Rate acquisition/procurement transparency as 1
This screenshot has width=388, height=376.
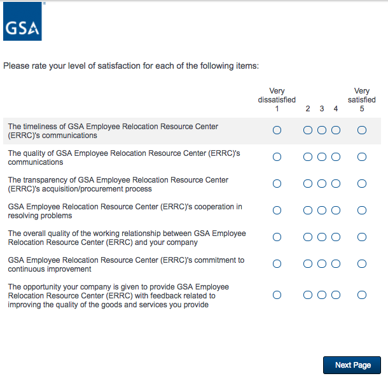click(277, 184)
